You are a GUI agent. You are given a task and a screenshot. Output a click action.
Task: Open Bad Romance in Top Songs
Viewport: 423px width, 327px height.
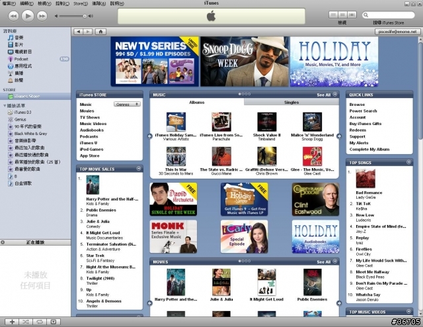point(369,193)
